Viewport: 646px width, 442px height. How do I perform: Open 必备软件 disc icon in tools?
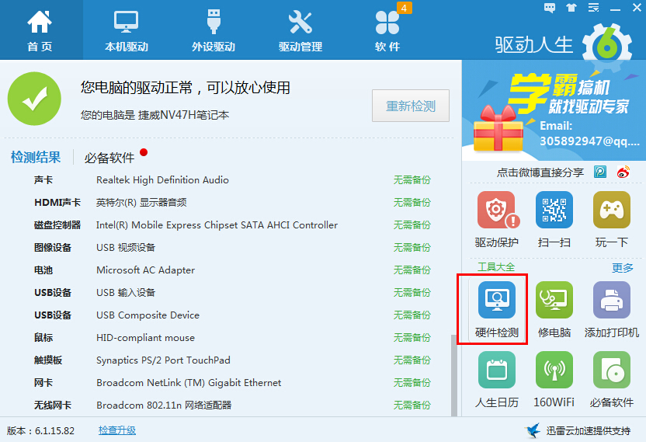pos(611,379)
